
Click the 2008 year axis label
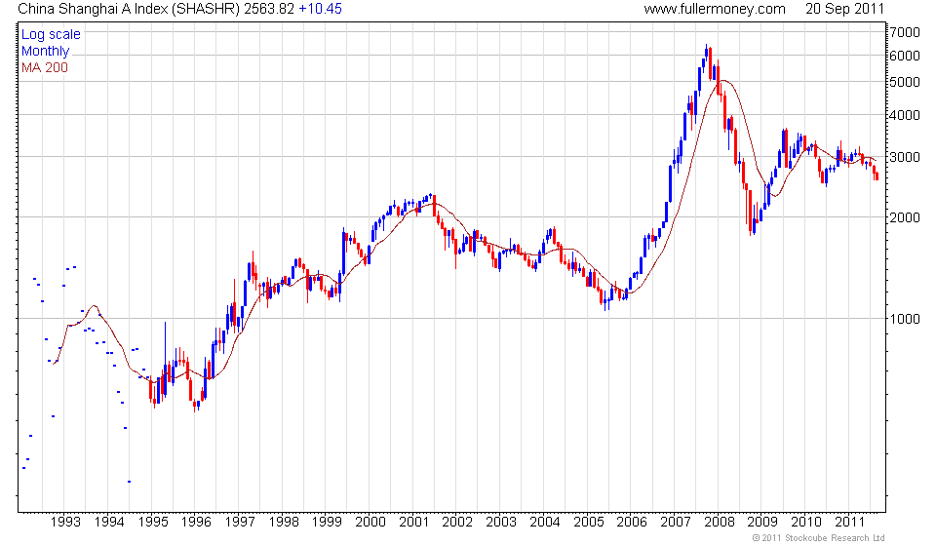pos(720,523)
